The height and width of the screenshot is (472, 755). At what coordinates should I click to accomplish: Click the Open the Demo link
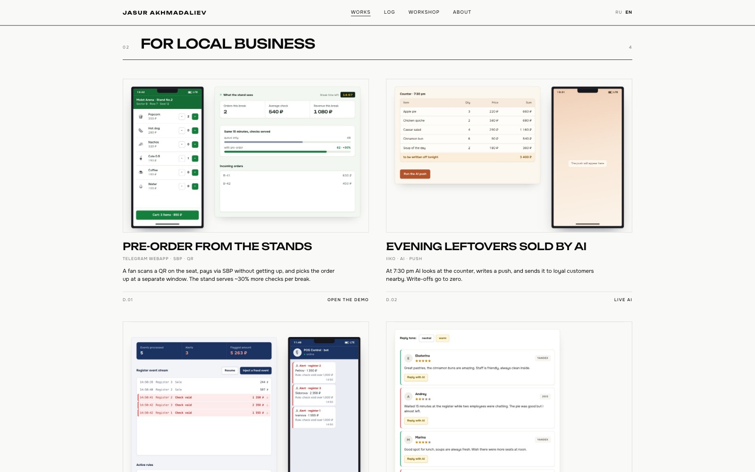pos(348,300)
